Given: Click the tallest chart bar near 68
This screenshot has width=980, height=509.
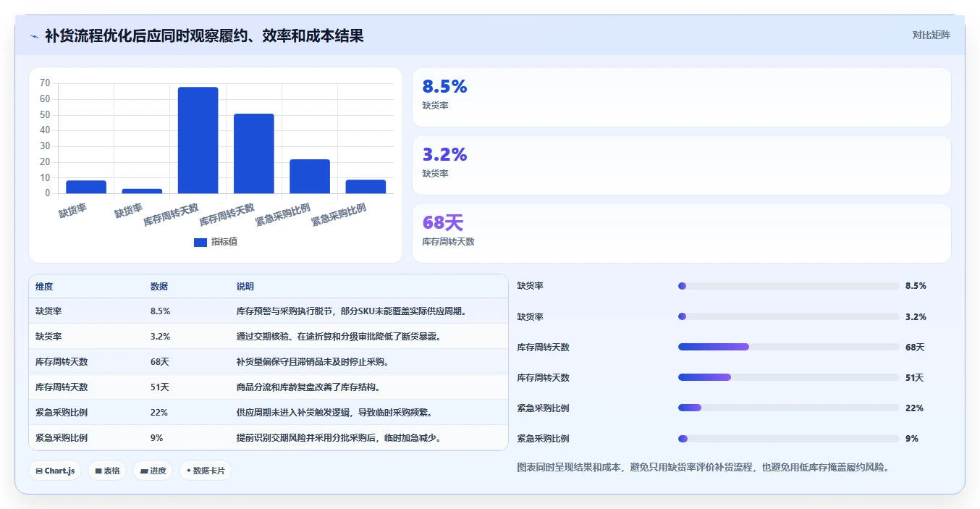Looking at the screenshot, I should pyautogui.click(x=198, y=140).
